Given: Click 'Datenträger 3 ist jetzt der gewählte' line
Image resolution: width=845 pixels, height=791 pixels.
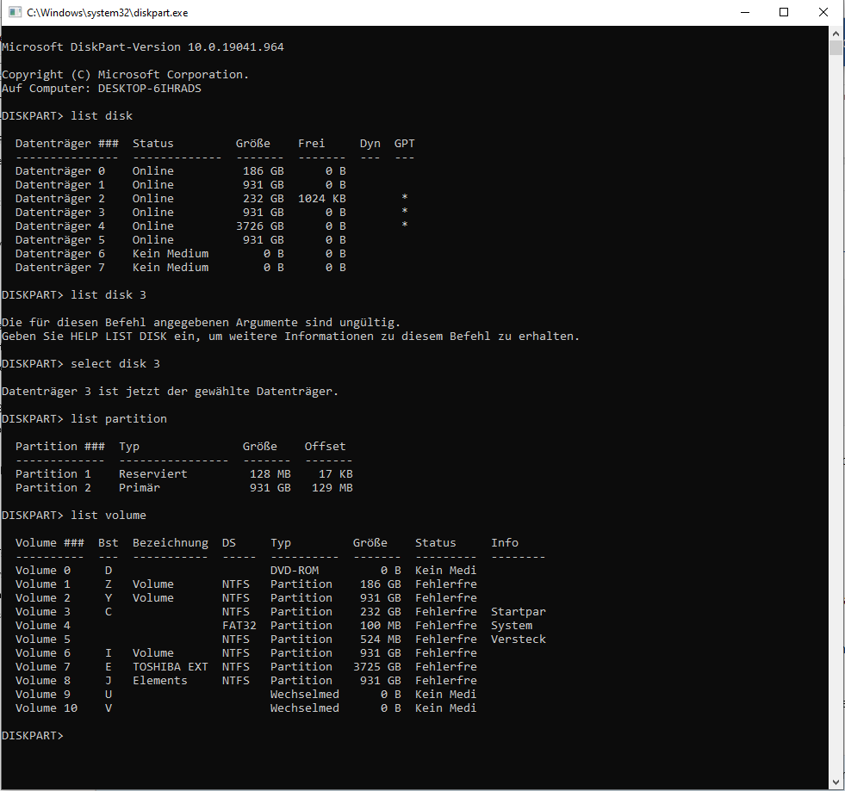Looking at the screenshot, I should (x=171, y=391).
